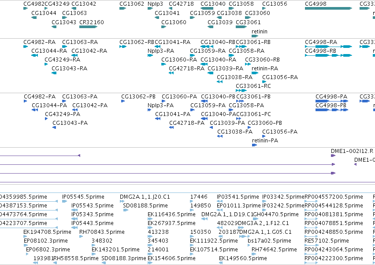375x265 pixels.
Task: Open transcript CG13039-RA
Action: [226, 69]
